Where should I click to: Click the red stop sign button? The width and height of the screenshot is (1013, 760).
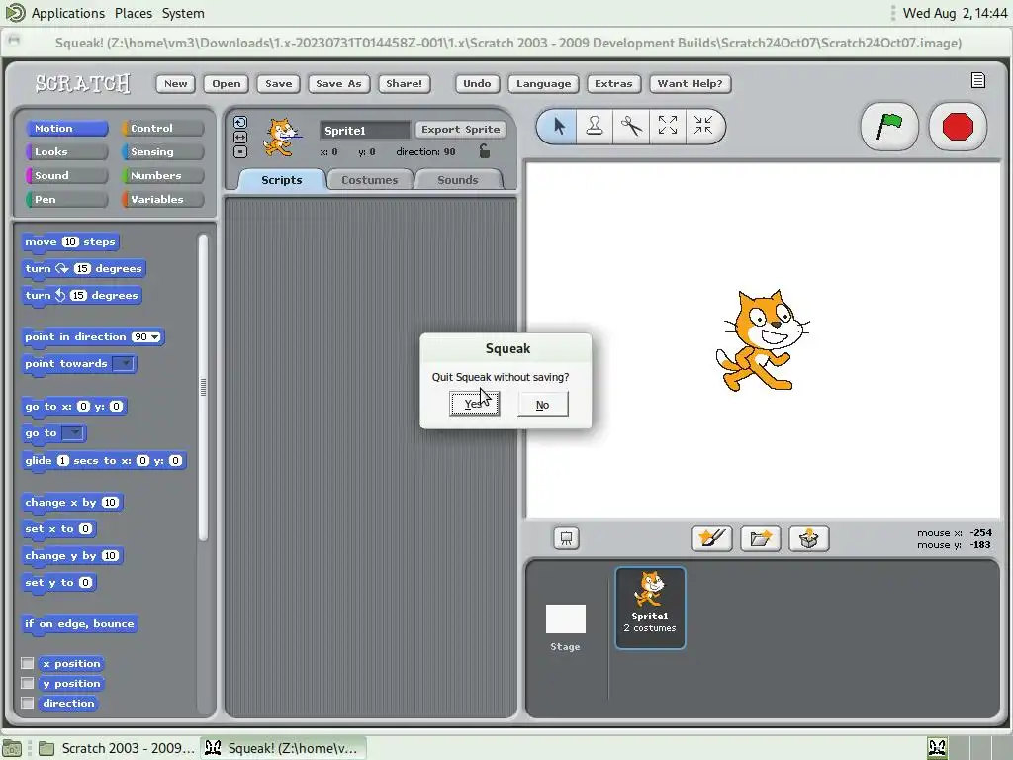click(958, 126)
